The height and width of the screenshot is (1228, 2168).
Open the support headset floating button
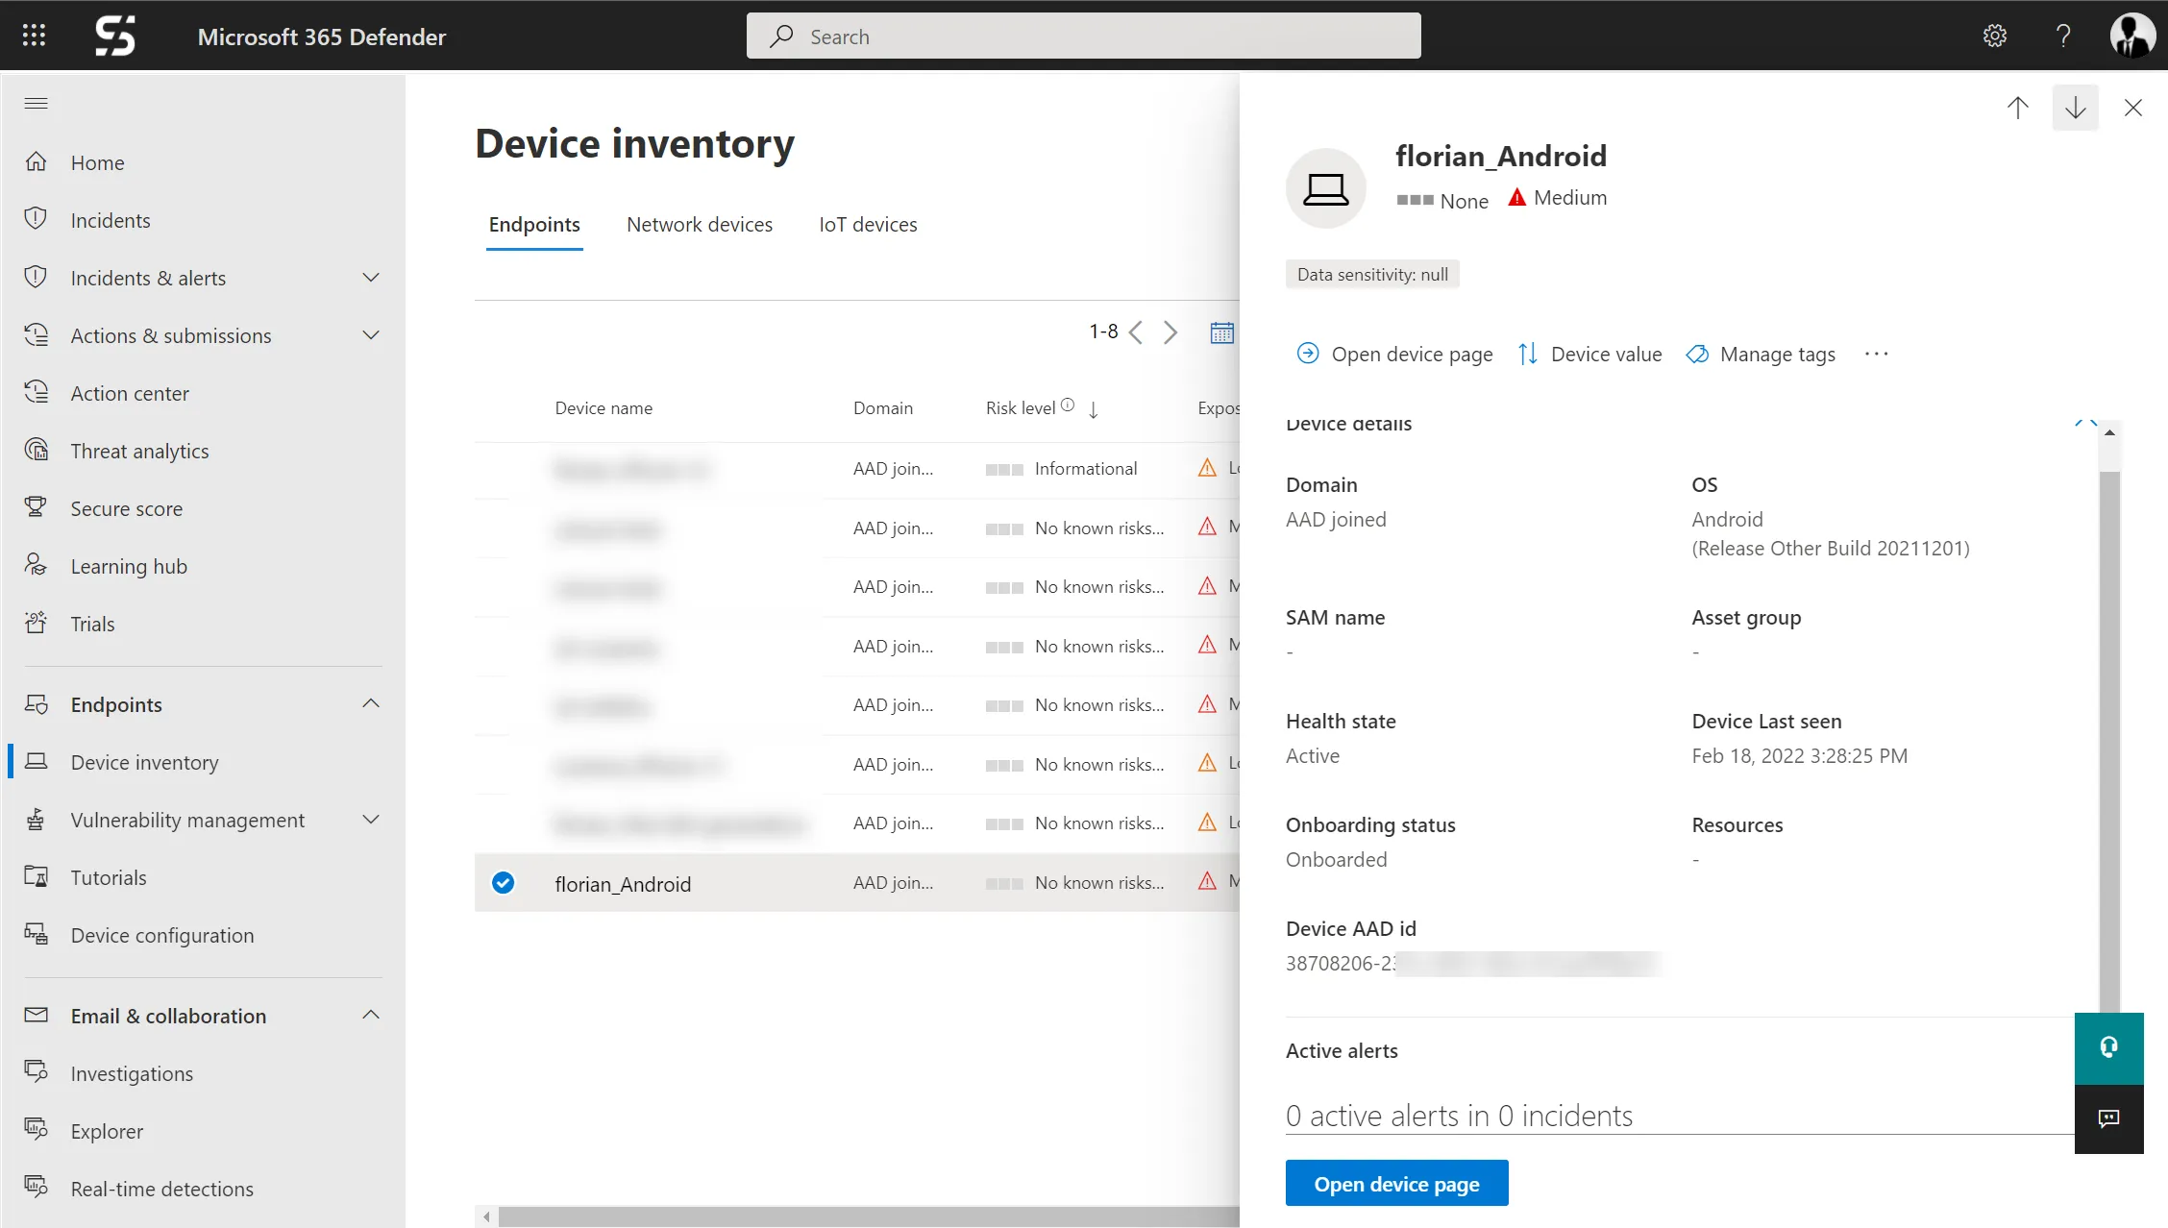[x=2108, y=1047]
